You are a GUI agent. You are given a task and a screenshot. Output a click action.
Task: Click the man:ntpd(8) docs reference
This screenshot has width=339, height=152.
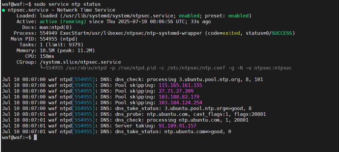(x=56, y=27)
